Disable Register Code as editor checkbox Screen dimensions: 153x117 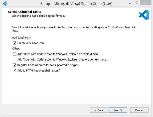point(15,65)
